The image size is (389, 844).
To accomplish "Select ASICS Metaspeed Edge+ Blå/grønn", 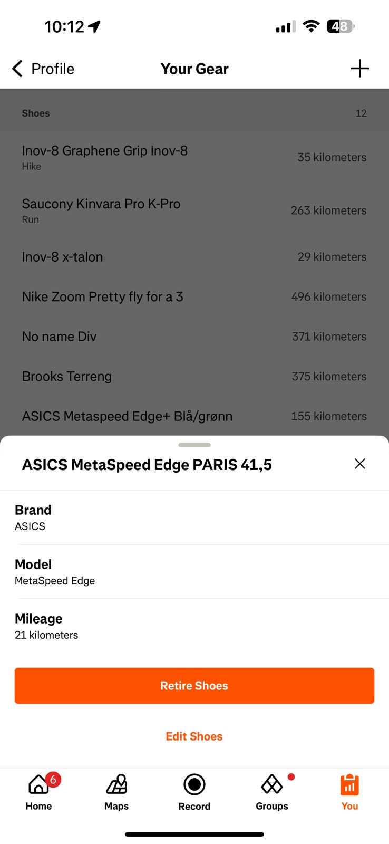I will click(x=194, y=416).
